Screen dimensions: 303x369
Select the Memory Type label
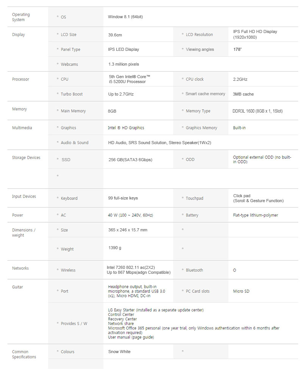click(x=198, y=111)
